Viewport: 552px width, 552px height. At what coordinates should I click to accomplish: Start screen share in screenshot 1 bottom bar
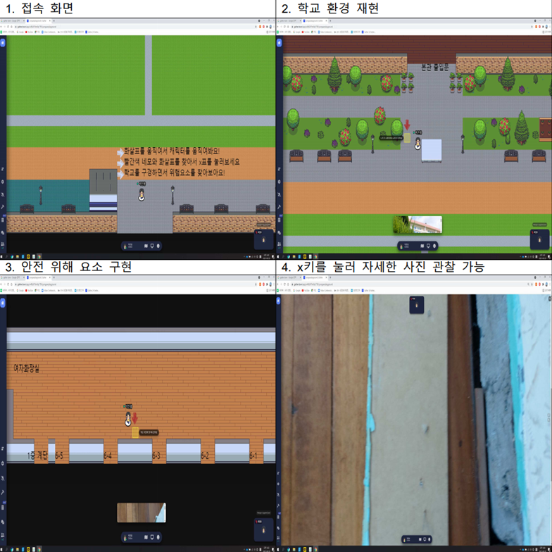152,246
